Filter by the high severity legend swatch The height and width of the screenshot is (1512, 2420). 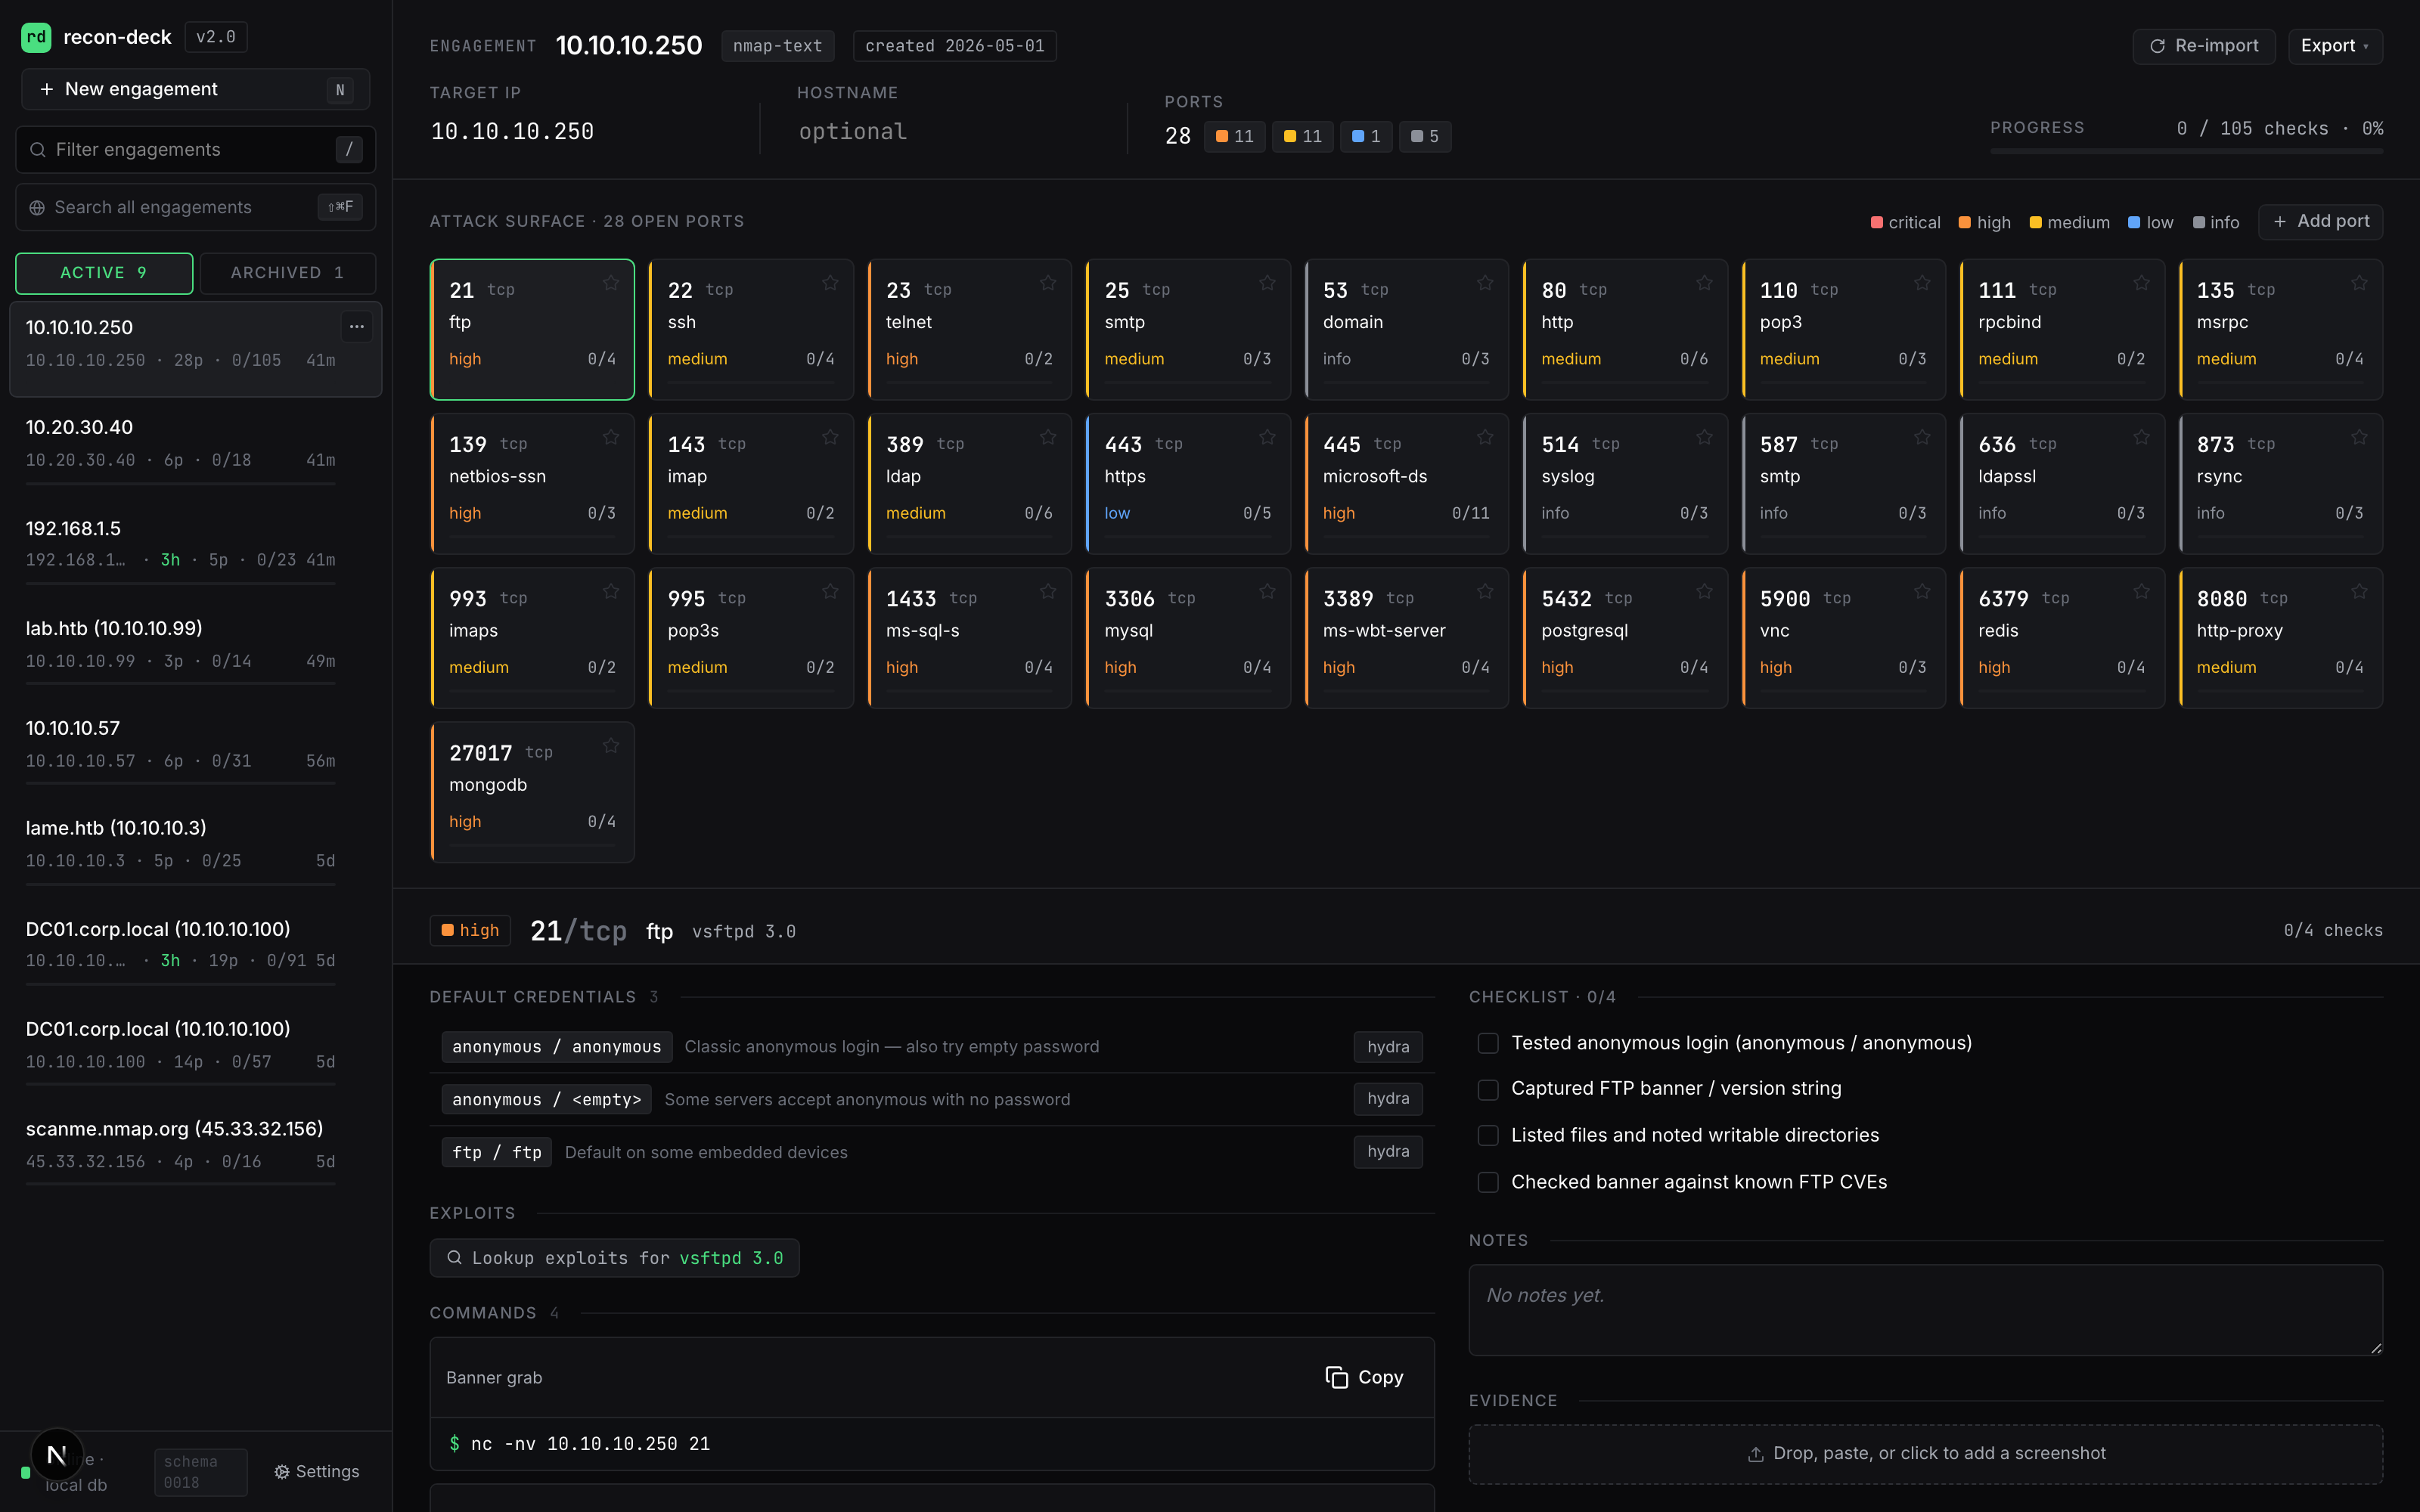[1964, 222]
